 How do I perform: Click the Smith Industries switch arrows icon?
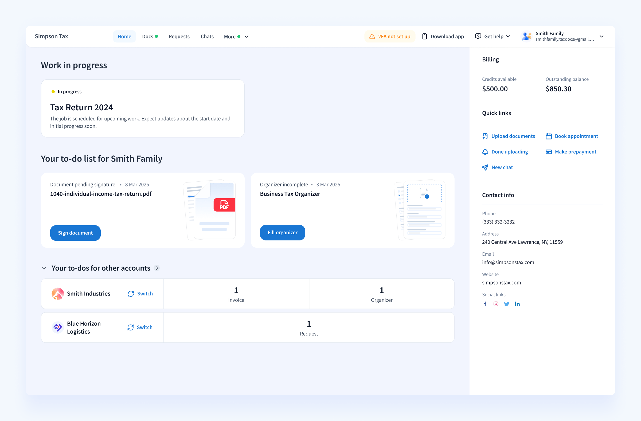click(131, 294)
